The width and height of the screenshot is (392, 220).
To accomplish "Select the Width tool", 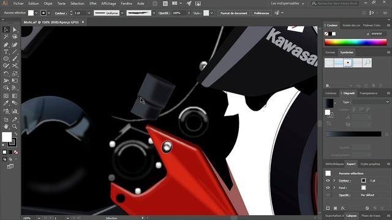I will pos(6,81).
